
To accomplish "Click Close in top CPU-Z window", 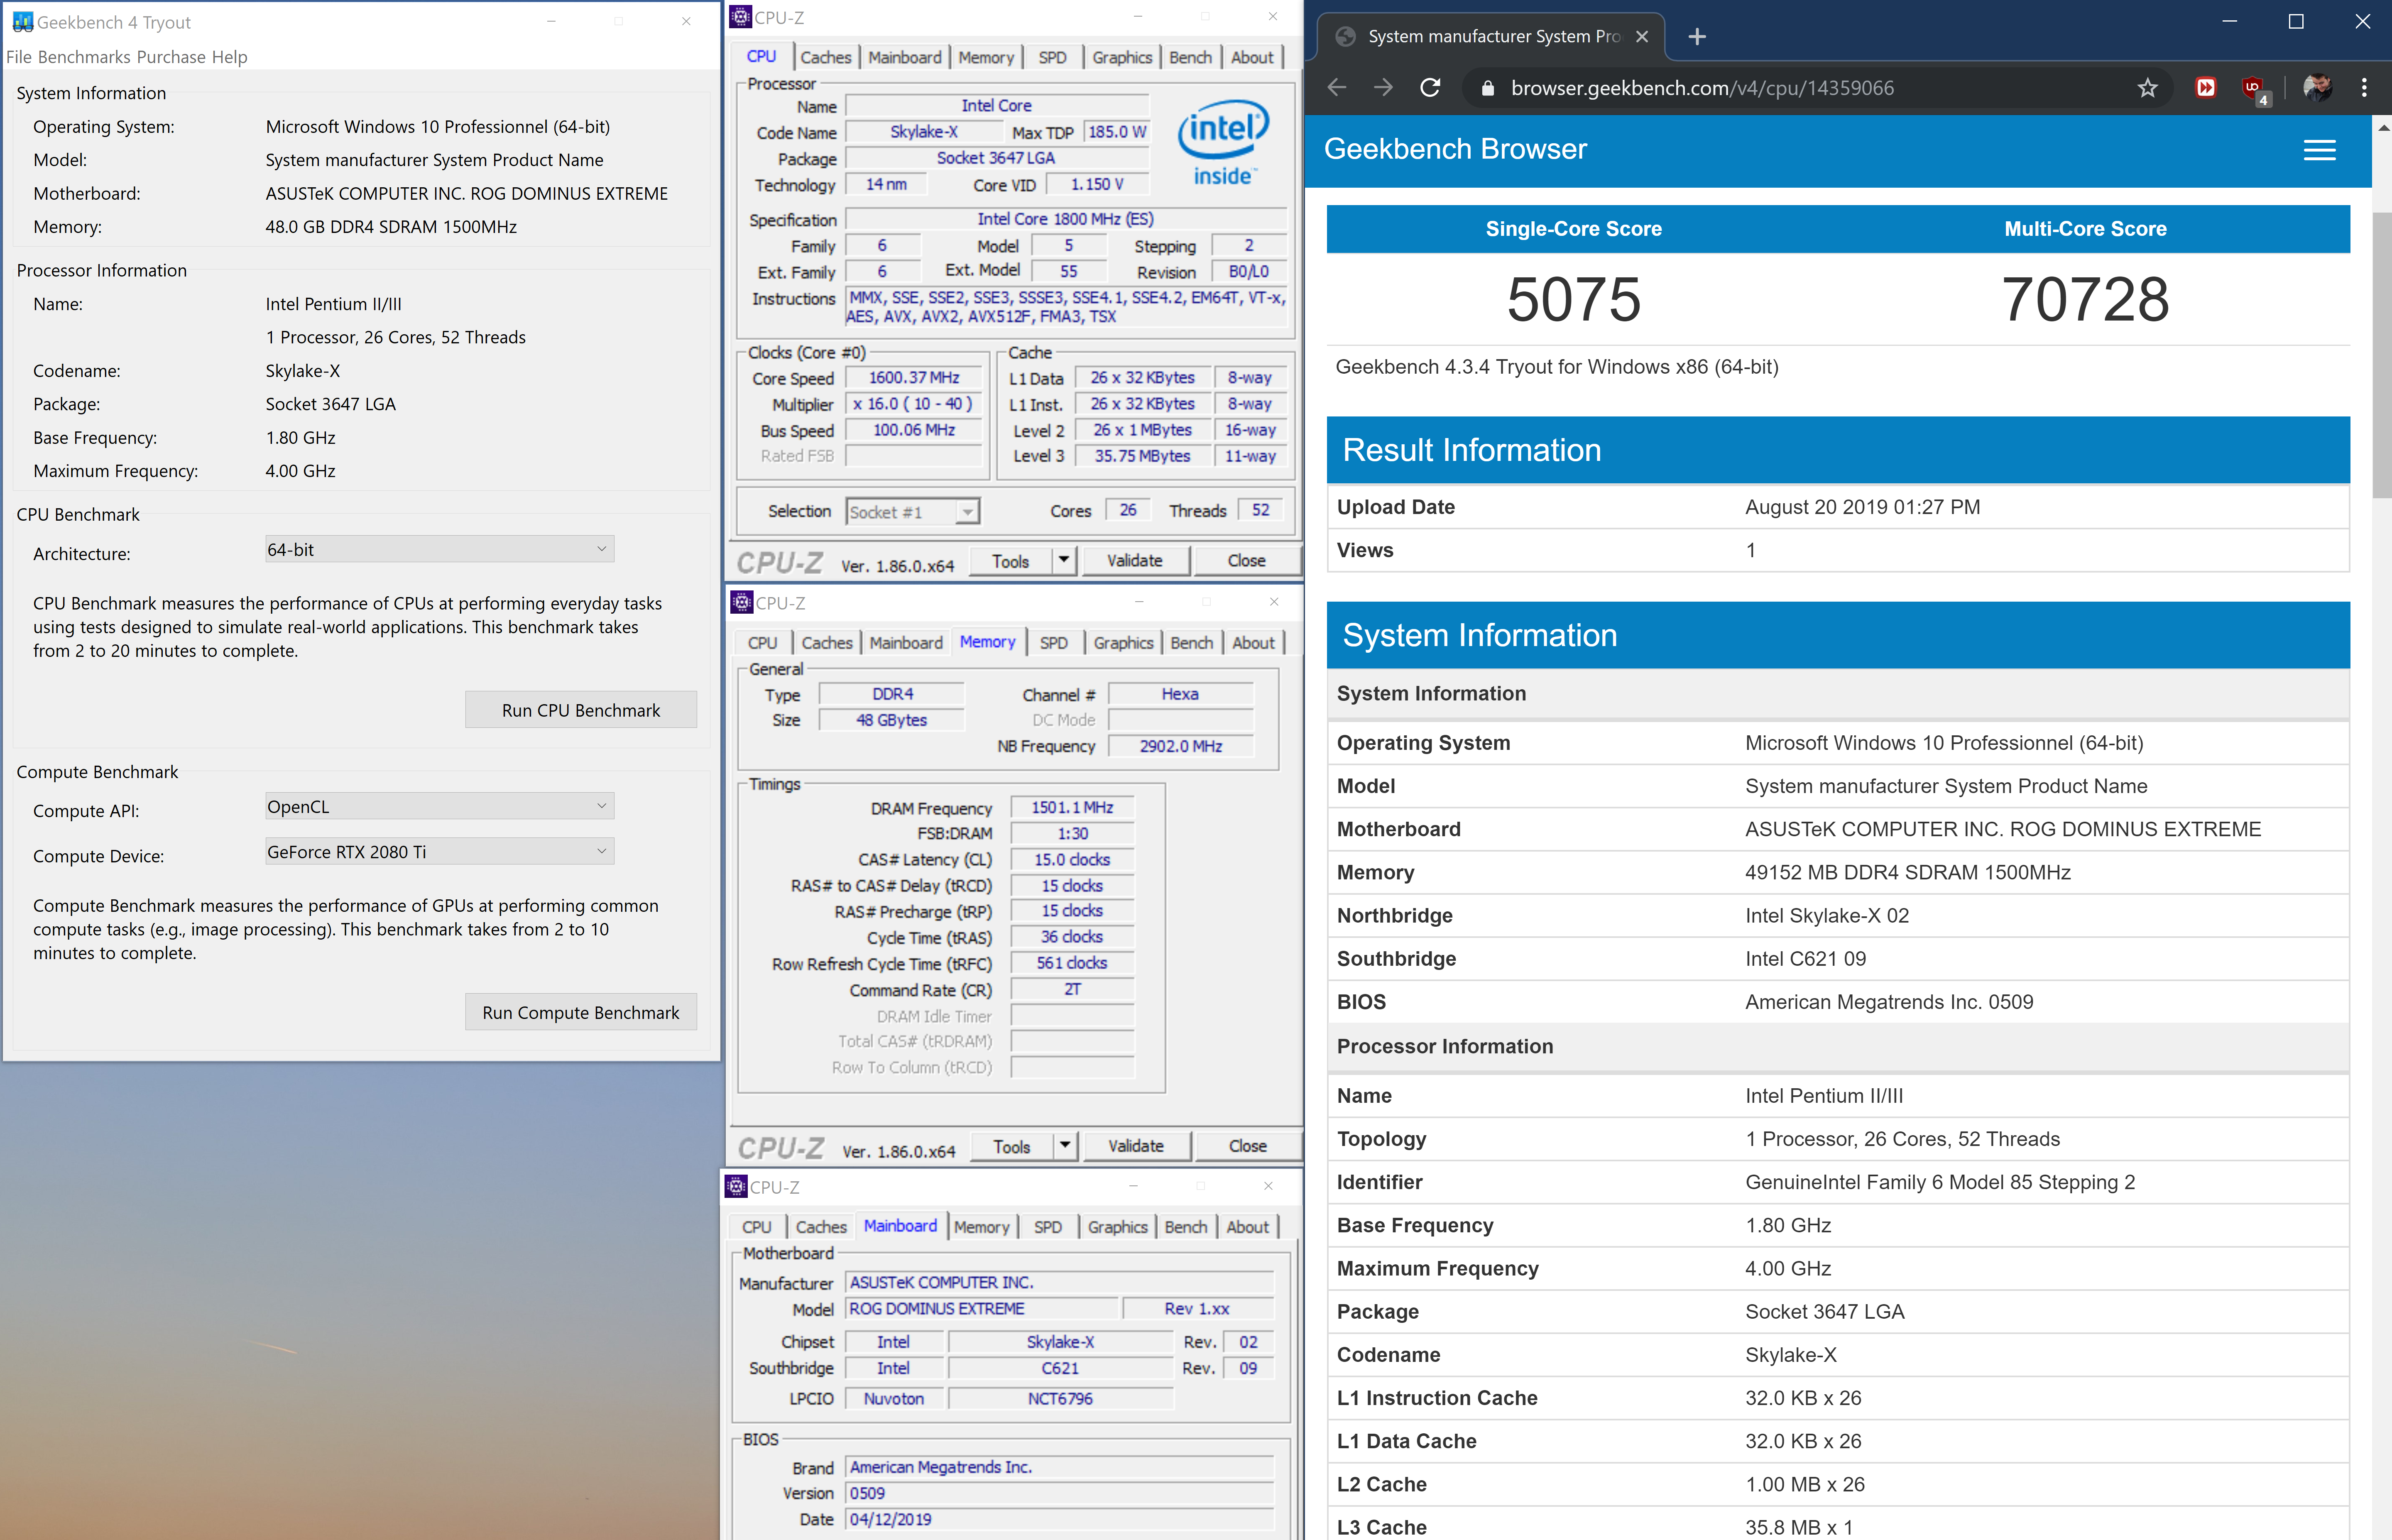I will pyautogui.click(x=1246, y=560).
